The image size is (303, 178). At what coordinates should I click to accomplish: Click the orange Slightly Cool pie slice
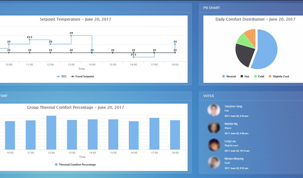click(x=251, y=35)
